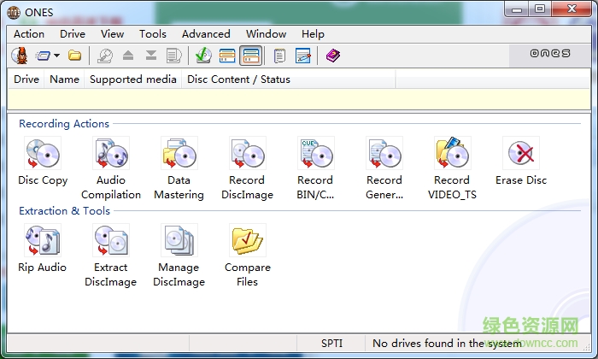The image size is (598, 359).
Task: Select the Record BIN/CUE icon
Action: [315, 155]
